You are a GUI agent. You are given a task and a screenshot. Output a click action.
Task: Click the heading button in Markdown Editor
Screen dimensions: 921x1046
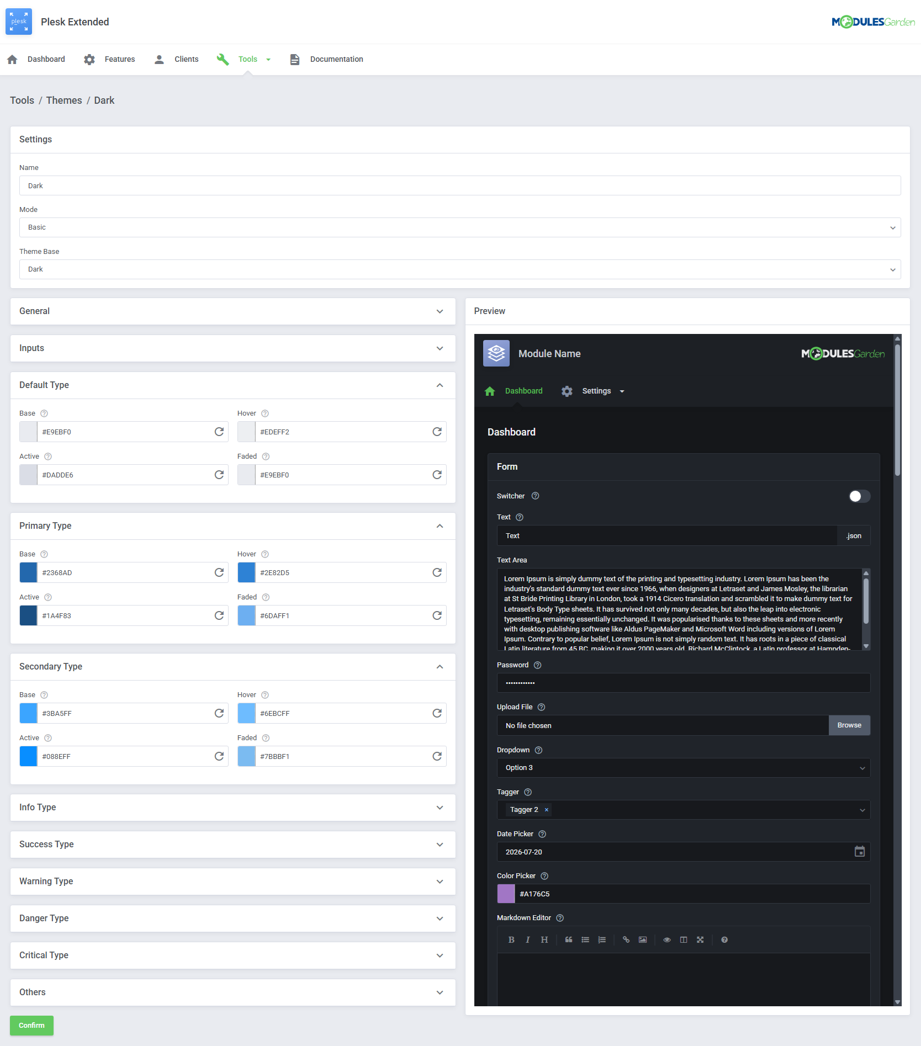tap(544, 939)
